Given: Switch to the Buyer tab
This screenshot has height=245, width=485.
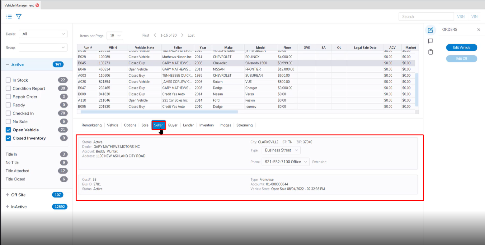Looking at the screenshot, I should tap(173, 125).
